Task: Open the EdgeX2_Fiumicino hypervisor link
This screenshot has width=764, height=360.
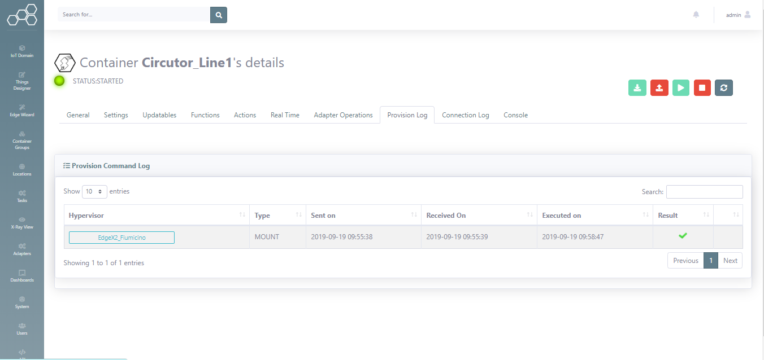Action: point(121,238)
